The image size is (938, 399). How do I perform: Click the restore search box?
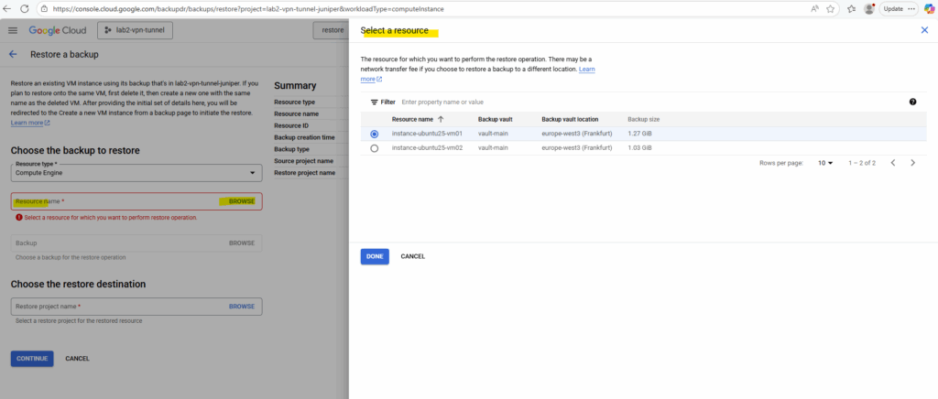click(x=331, y=30)
